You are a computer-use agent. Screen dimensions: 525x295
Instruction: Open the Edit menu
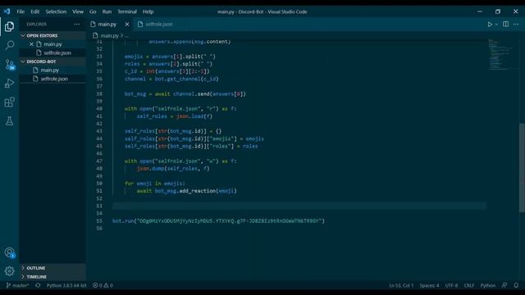(35, 11)
